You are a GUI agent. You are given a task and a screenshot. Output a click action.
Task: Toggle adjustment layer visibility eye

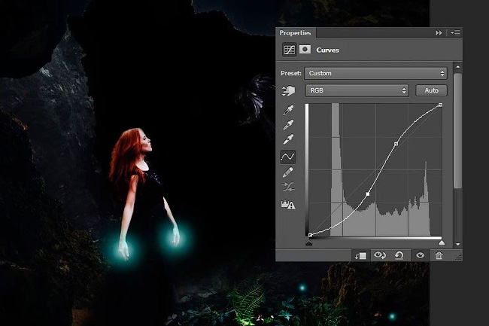420,255
